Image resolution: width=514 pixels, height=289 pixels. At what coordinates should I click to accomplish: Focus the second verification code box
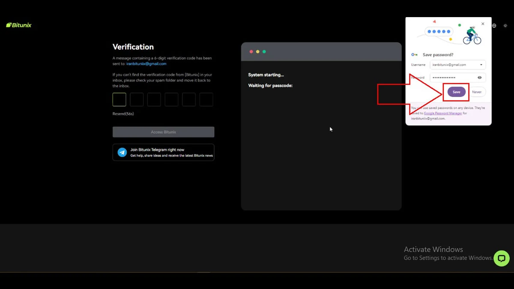click(137, 100)
